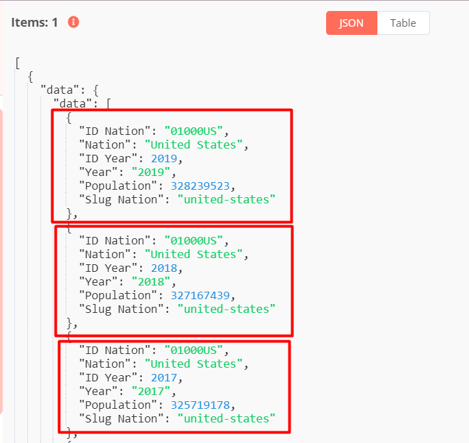Viewport: 469px width, 443px height.
Task: Click the ID Year number 2019
Action: (x=164, y=158)
